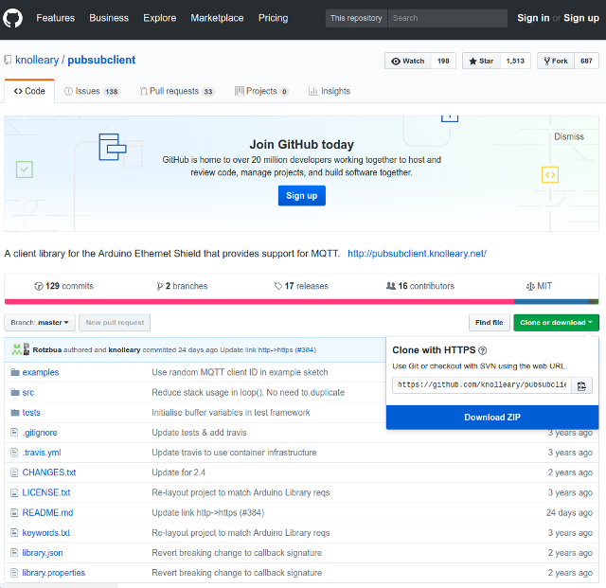
Task: Open the src folder
Action: click(28, 392)
